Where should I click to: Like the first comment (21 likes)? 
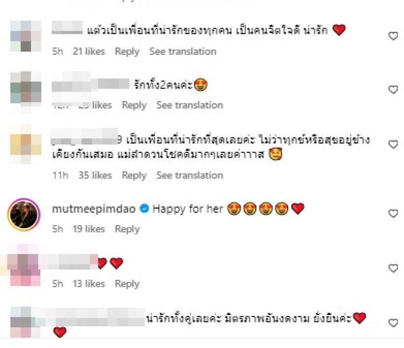393,36
